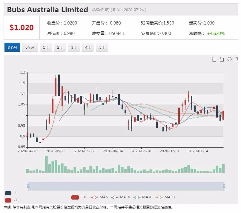
Task: Click the middle of the data zoom slider
Action: 126,186
